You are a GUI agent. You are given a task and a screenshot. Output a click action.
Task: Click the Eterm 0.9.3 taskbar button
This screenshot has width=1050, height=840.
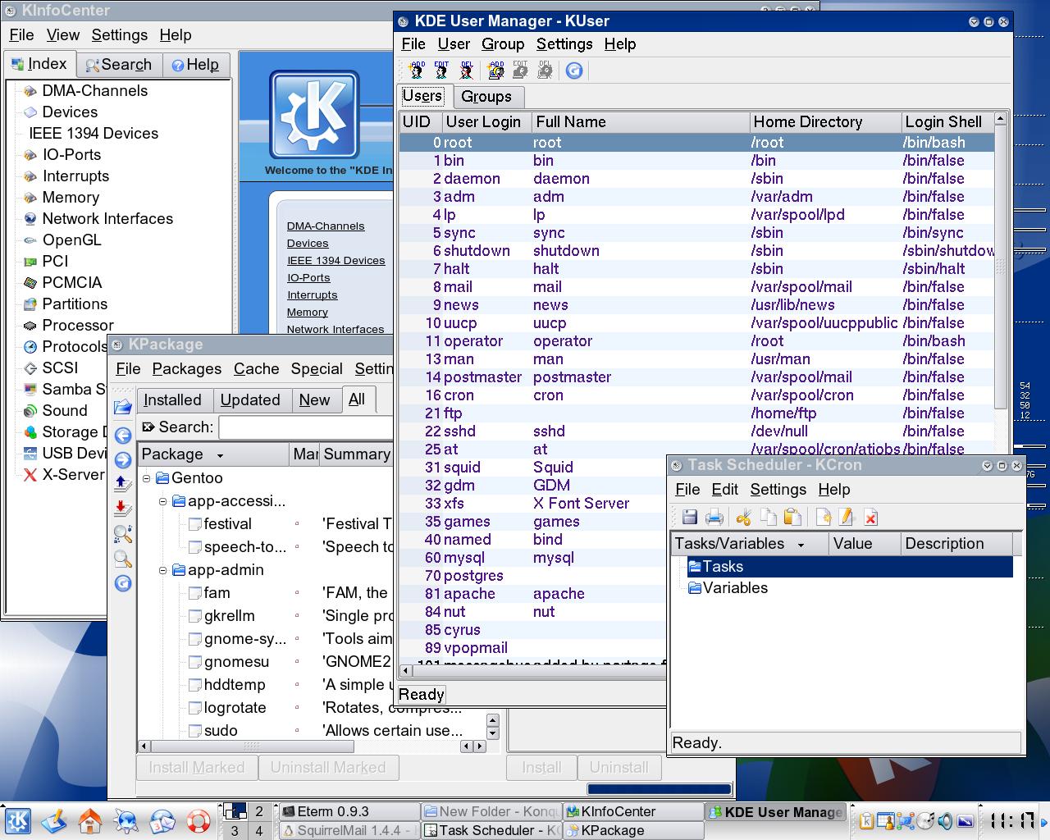[x=348, y=811]
